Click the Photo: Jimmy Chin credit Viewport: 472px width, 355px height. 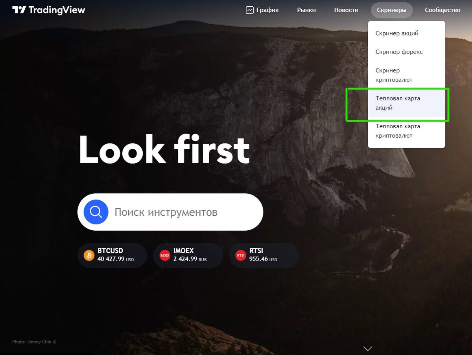point(34,342)
